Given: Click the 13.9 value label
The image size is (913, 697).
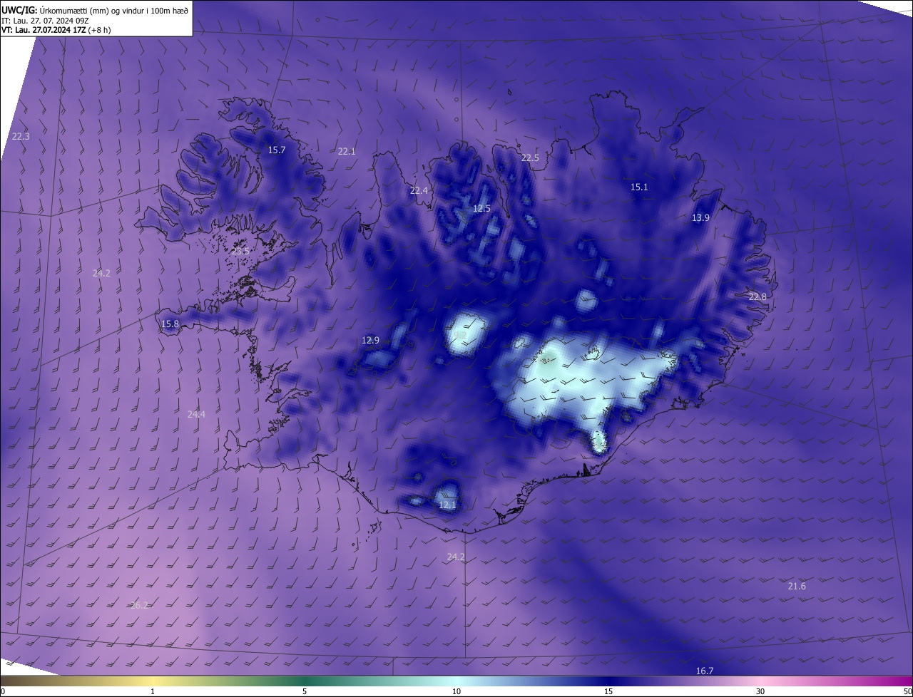Looking at the screenshot, I should (x=700, y=217).
